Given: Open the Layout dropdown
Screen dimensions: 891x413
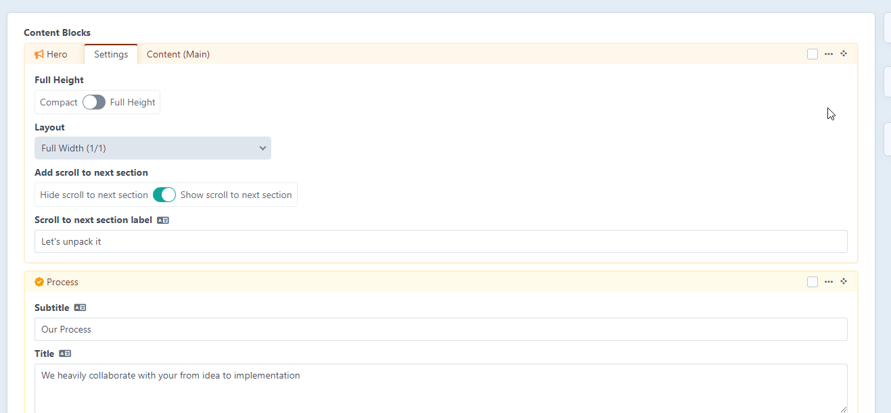Looking at the screenshot, I should (x=152, y=147).
